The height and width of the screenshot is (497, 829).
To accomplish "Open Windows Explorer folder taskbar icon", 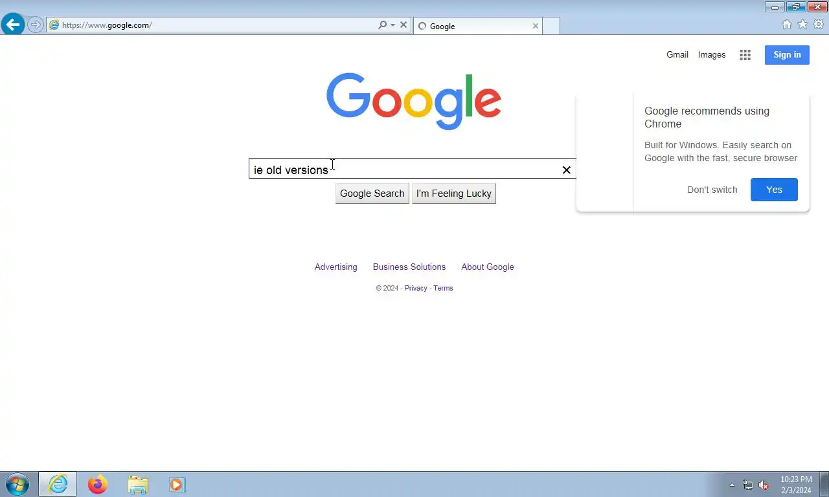I will click(138, 484).
